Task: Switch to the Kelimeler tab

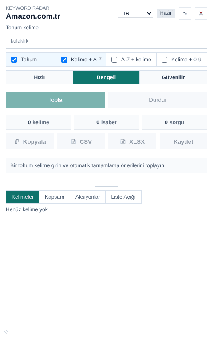Action: pyautogui.click(x=23, y=197)
